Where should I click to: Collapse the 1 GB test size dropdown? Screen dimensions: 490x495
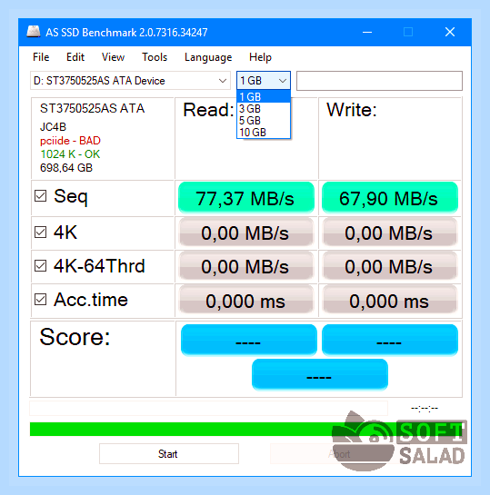(264, 81)
